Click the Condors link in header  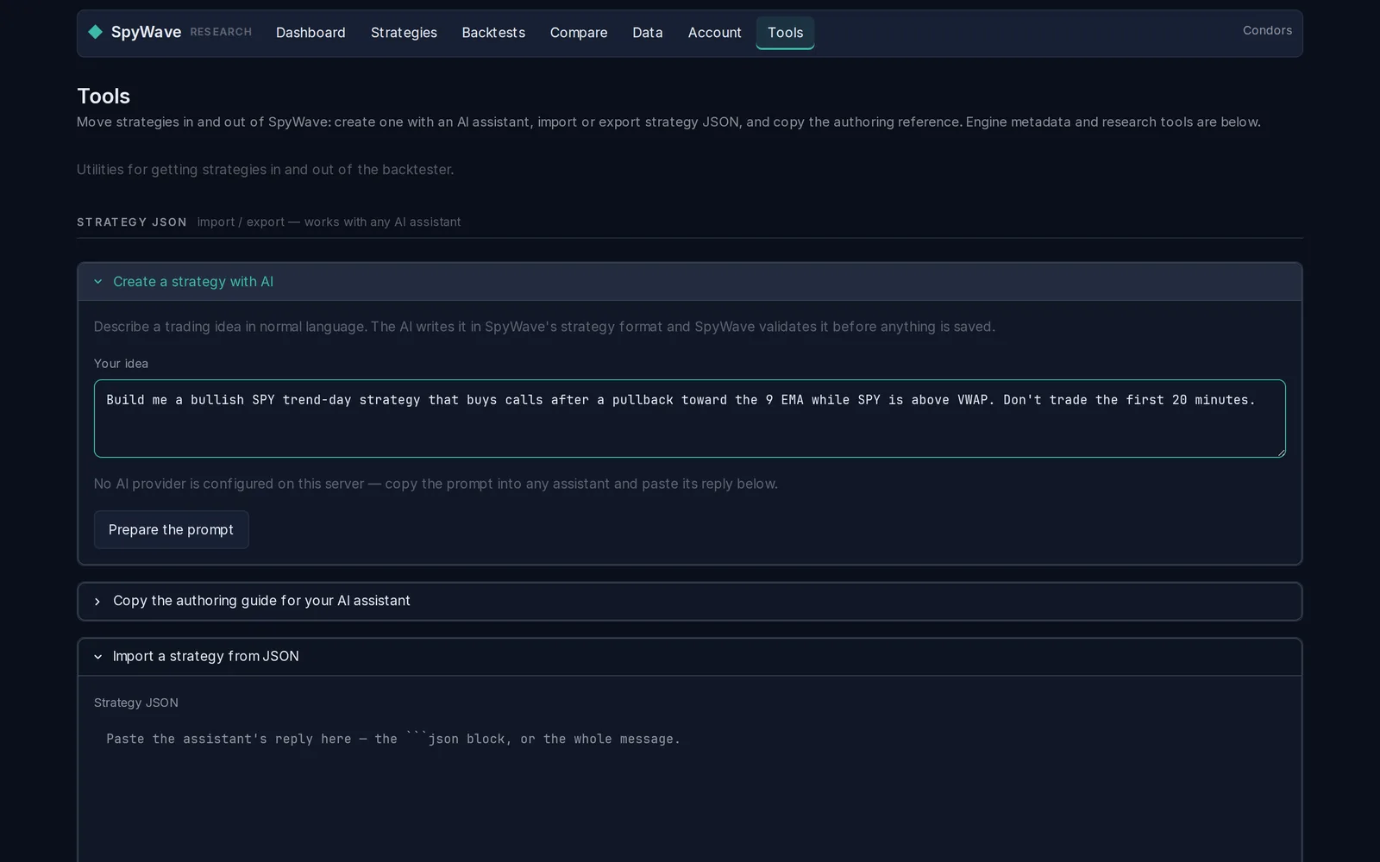coord(1267,30)
